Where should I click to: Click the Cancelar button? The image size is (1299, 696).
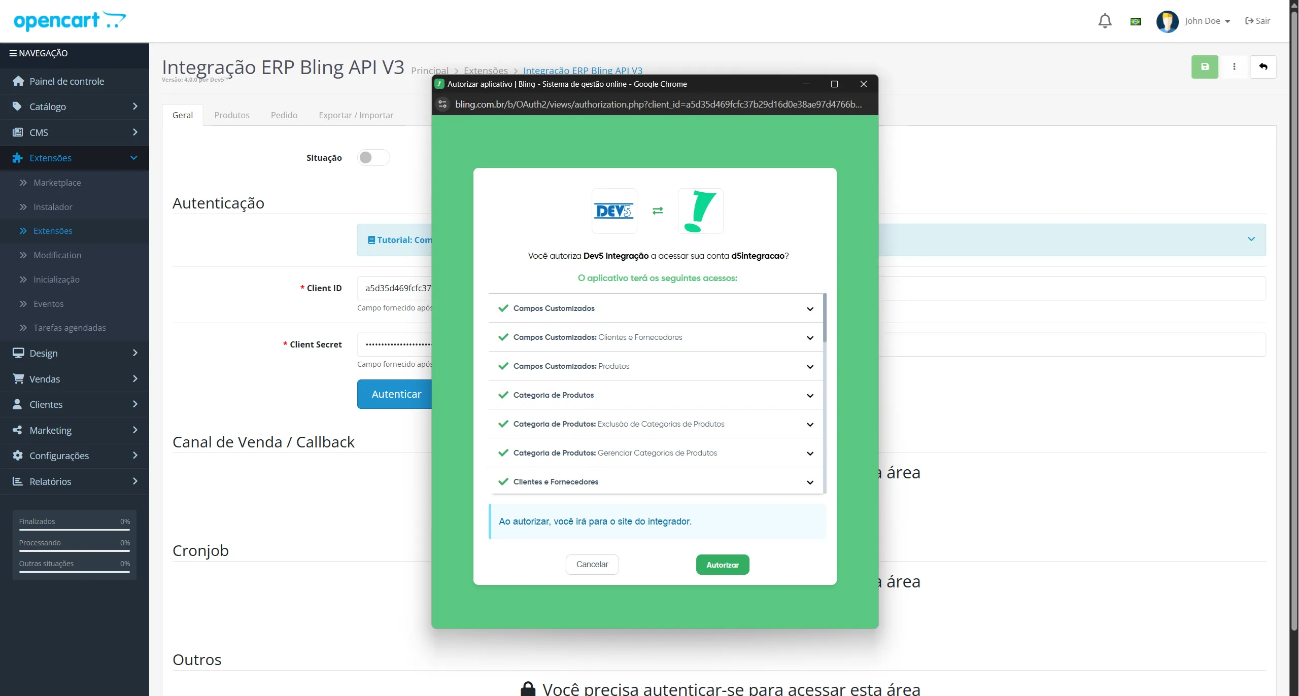coord(592,565)
